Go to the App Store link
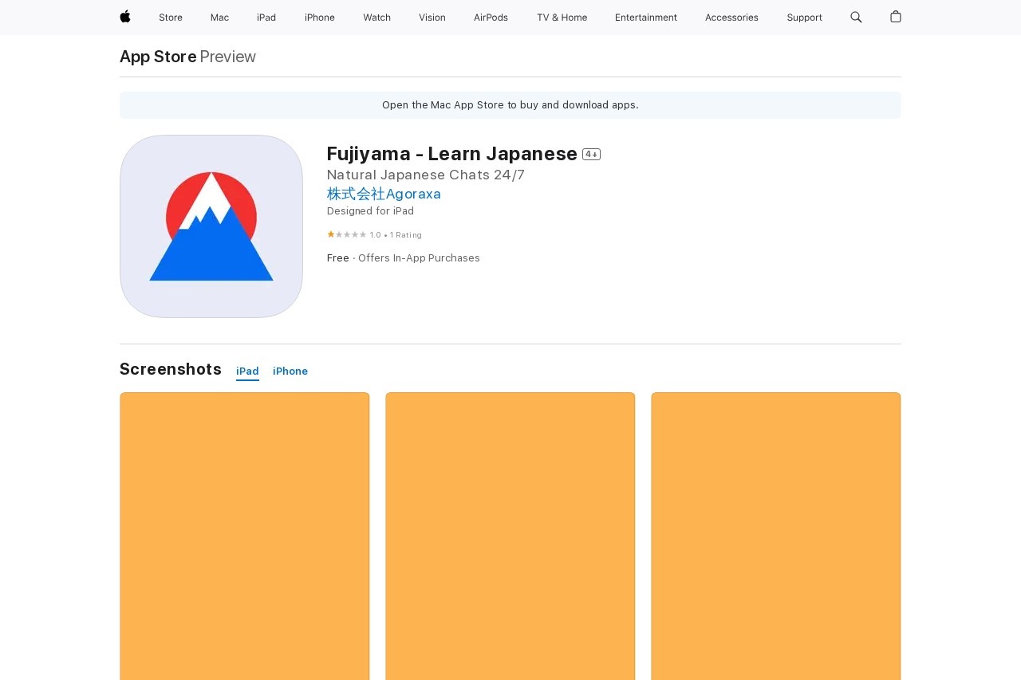 pyautogui.click(x=158, y=57)
